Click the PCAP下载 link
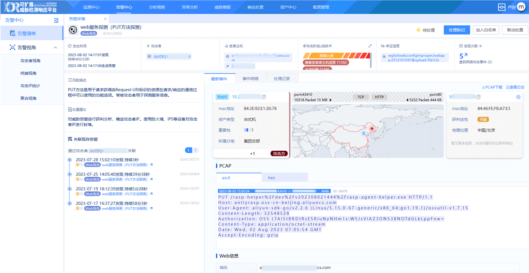 (492, 87)
